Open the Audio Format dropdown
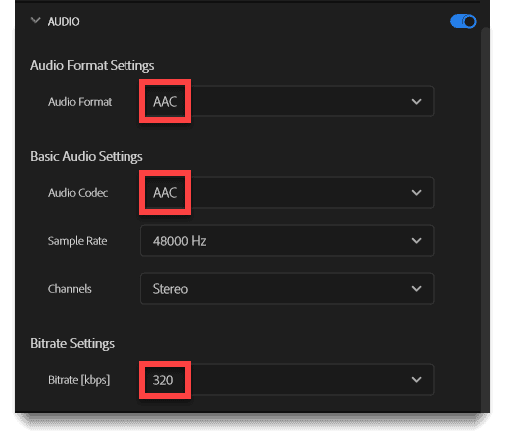Image resolution: width=506 pixels, height=444 pixels. [x=288, y=102]
